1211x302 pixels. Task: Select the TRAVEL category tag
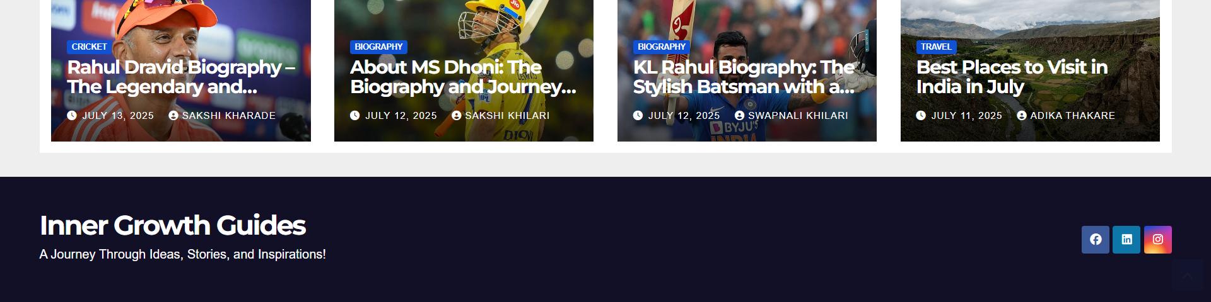[x=936, y=47]
